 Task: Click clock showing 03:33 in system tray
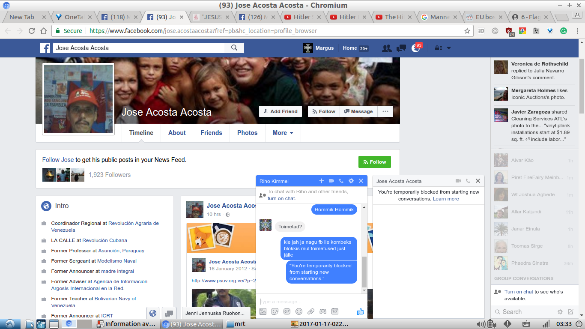(x=564, y=324)
